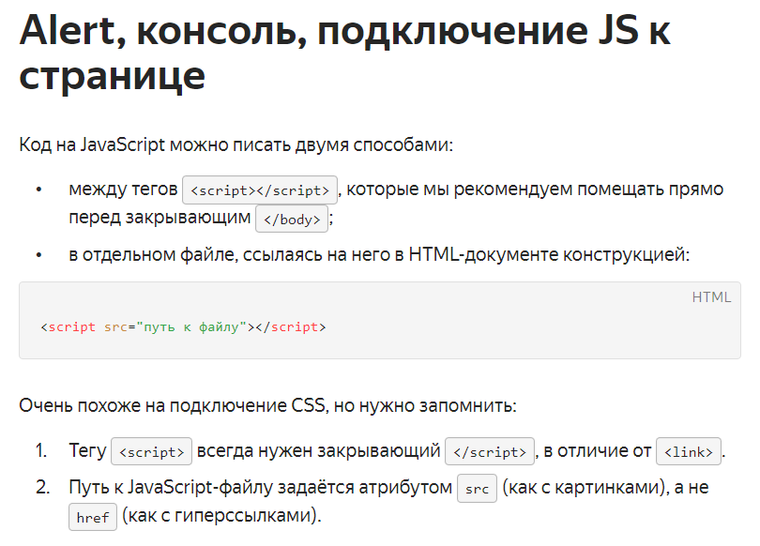Click the phrase "Путь к JavaScript-файлу задаётся атрибутом"
This screenshot has width=760, height=546.
coord(261,487)
